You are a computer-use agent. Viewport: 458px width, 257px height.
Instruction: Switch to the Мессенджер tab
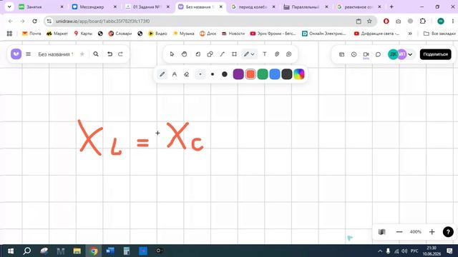click(x=94, y=6)
